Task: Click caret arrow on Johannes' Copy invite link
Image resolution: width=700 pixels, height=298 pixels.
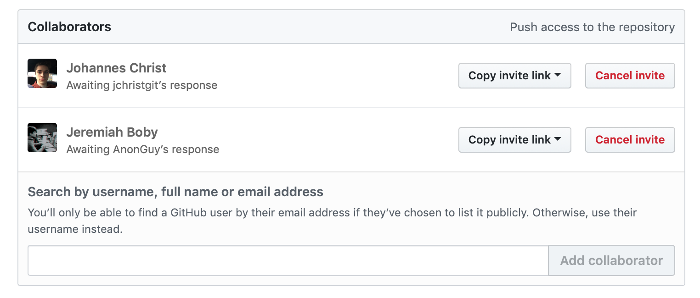Action: (558, 75)
